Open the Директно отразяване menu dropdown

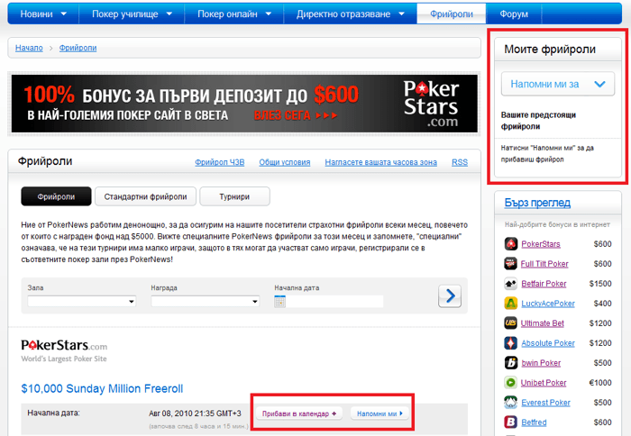[x=401, y=14]
